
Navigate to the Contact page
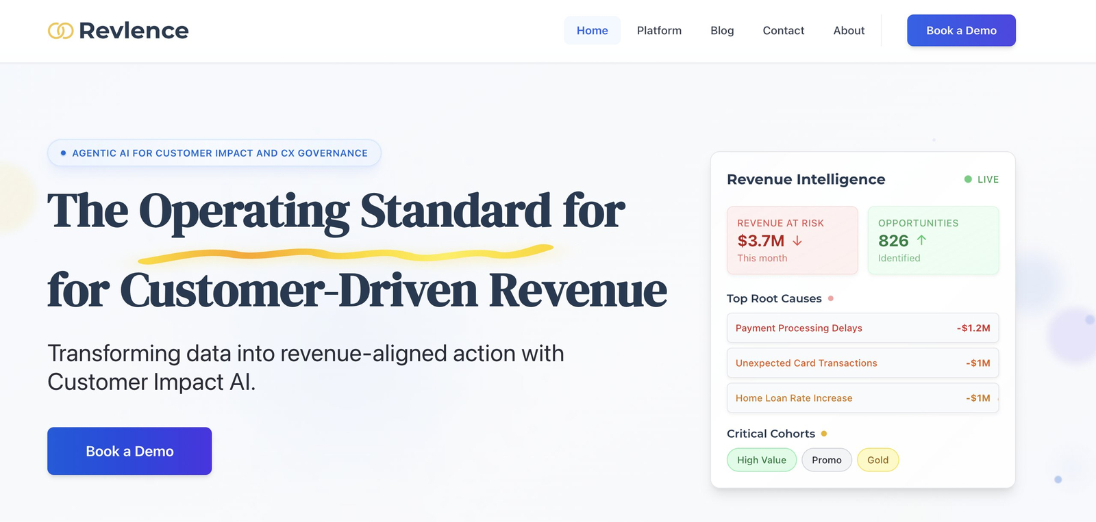click(783, 31)
